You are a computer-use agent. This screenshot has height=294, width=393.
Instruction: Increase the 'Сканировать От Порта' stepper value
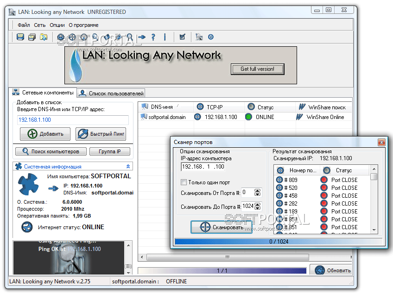[257, 191]
